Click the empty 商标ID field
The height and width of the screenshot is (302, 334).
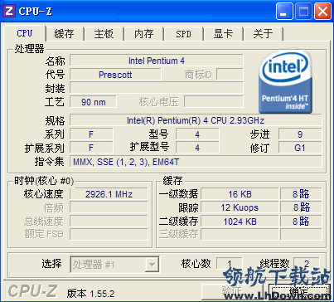pos(230,75)
